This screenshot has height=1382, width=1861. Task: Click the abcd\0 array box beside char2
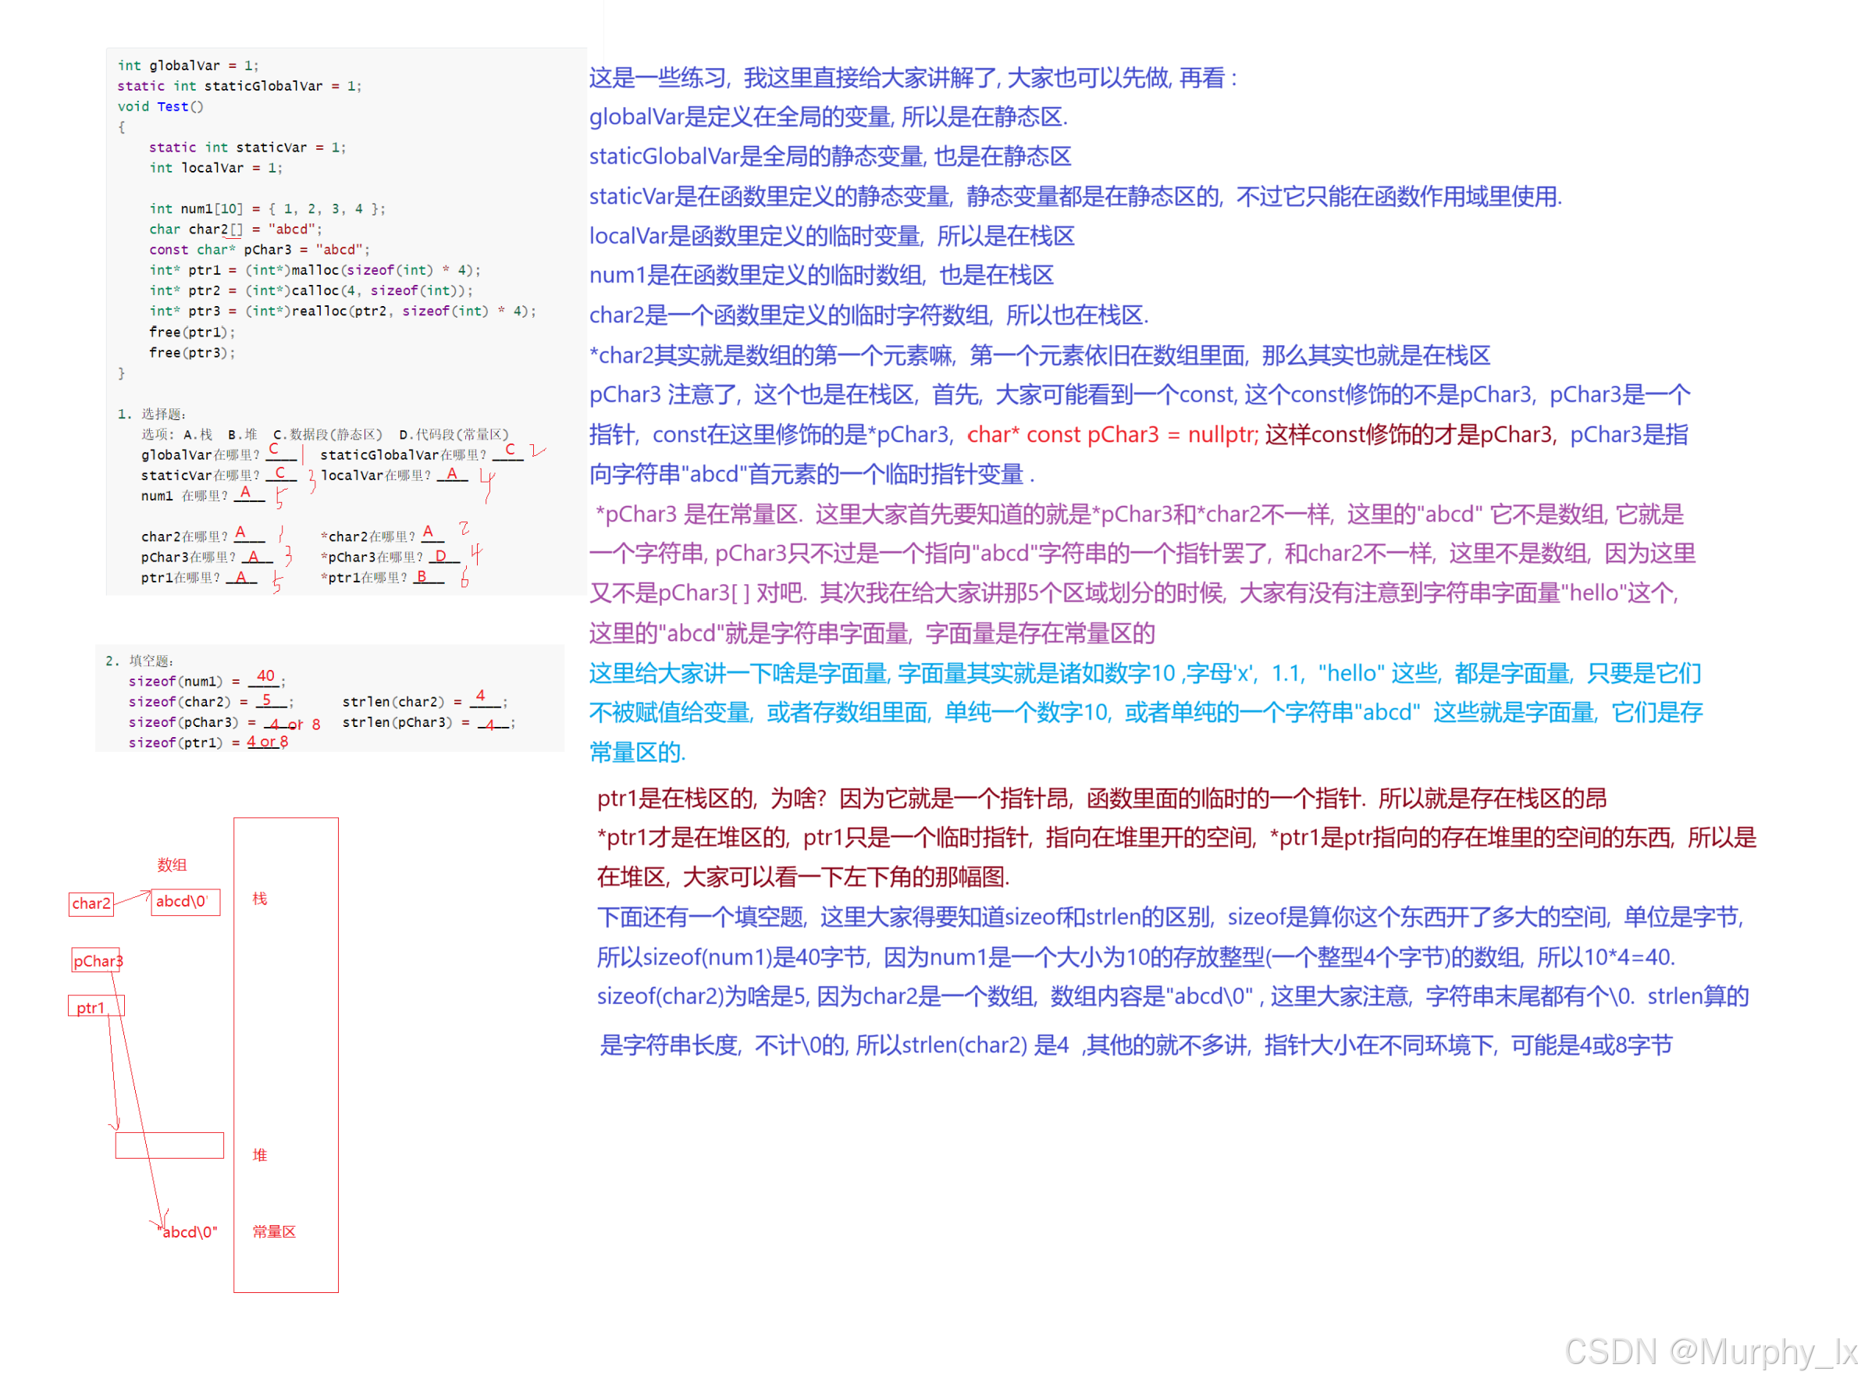[x=184, y=902]
